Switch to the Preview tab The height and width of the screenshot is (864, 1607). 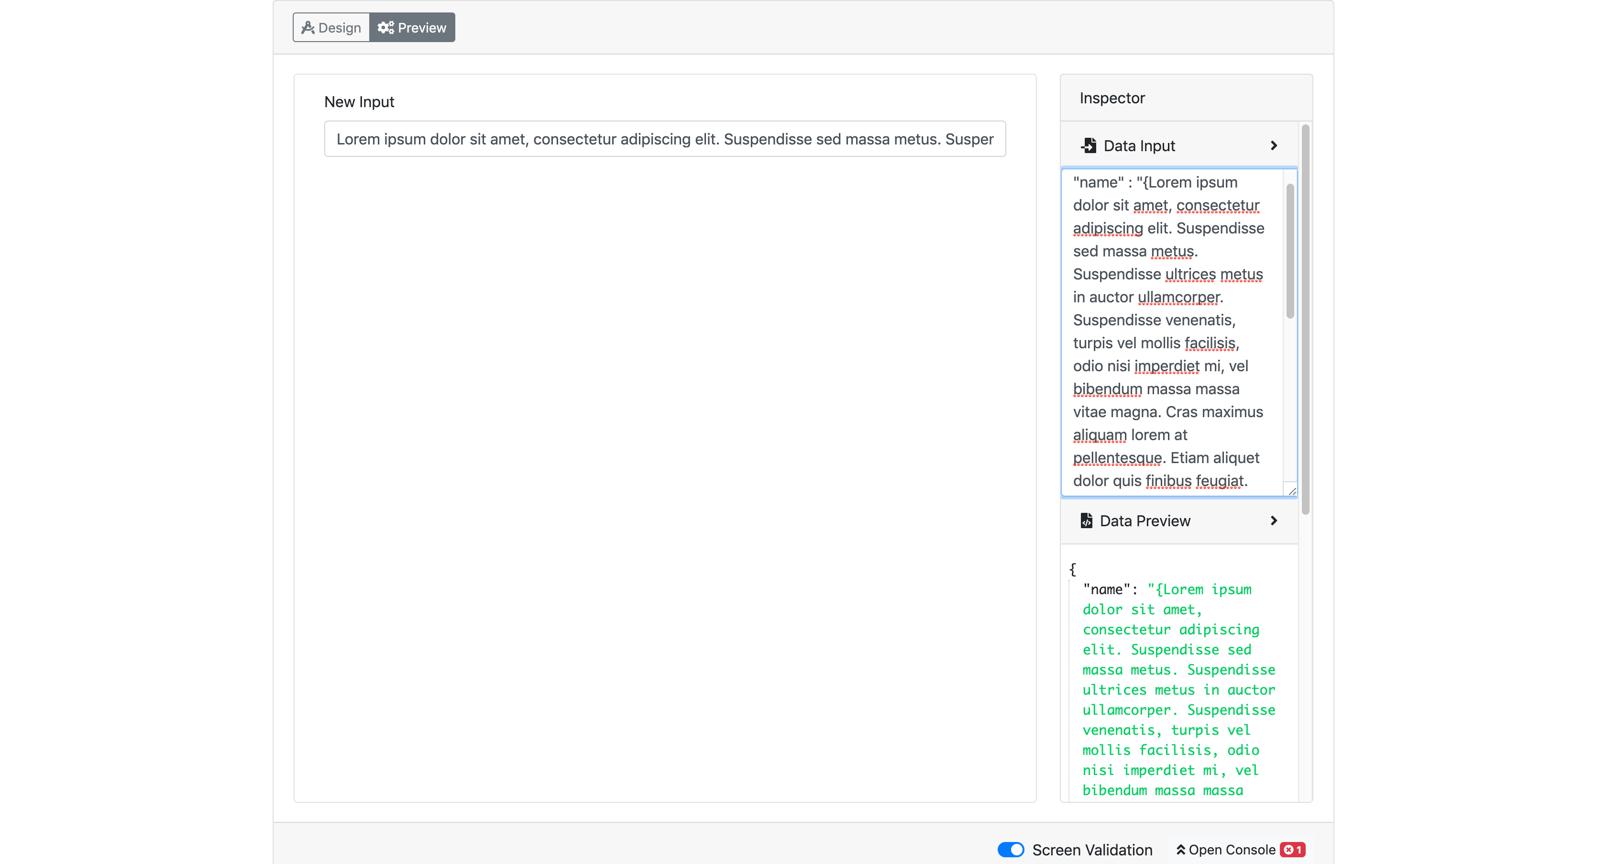(411, 27)
